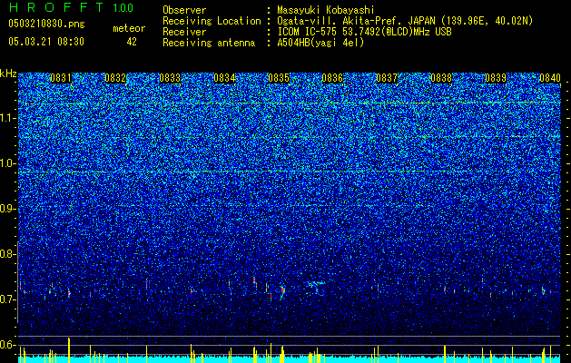Click the 0836 time marker
Image resolution: width=571 pixels, height=363 pixels.
[x=332, y=78]
